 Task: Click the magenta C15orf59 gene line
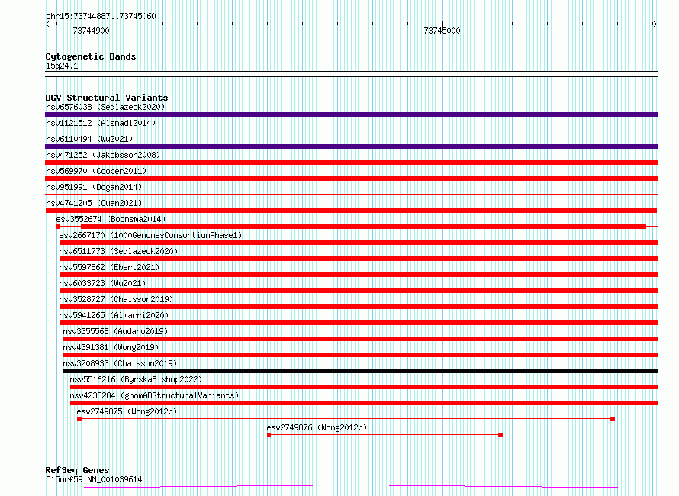351,487
